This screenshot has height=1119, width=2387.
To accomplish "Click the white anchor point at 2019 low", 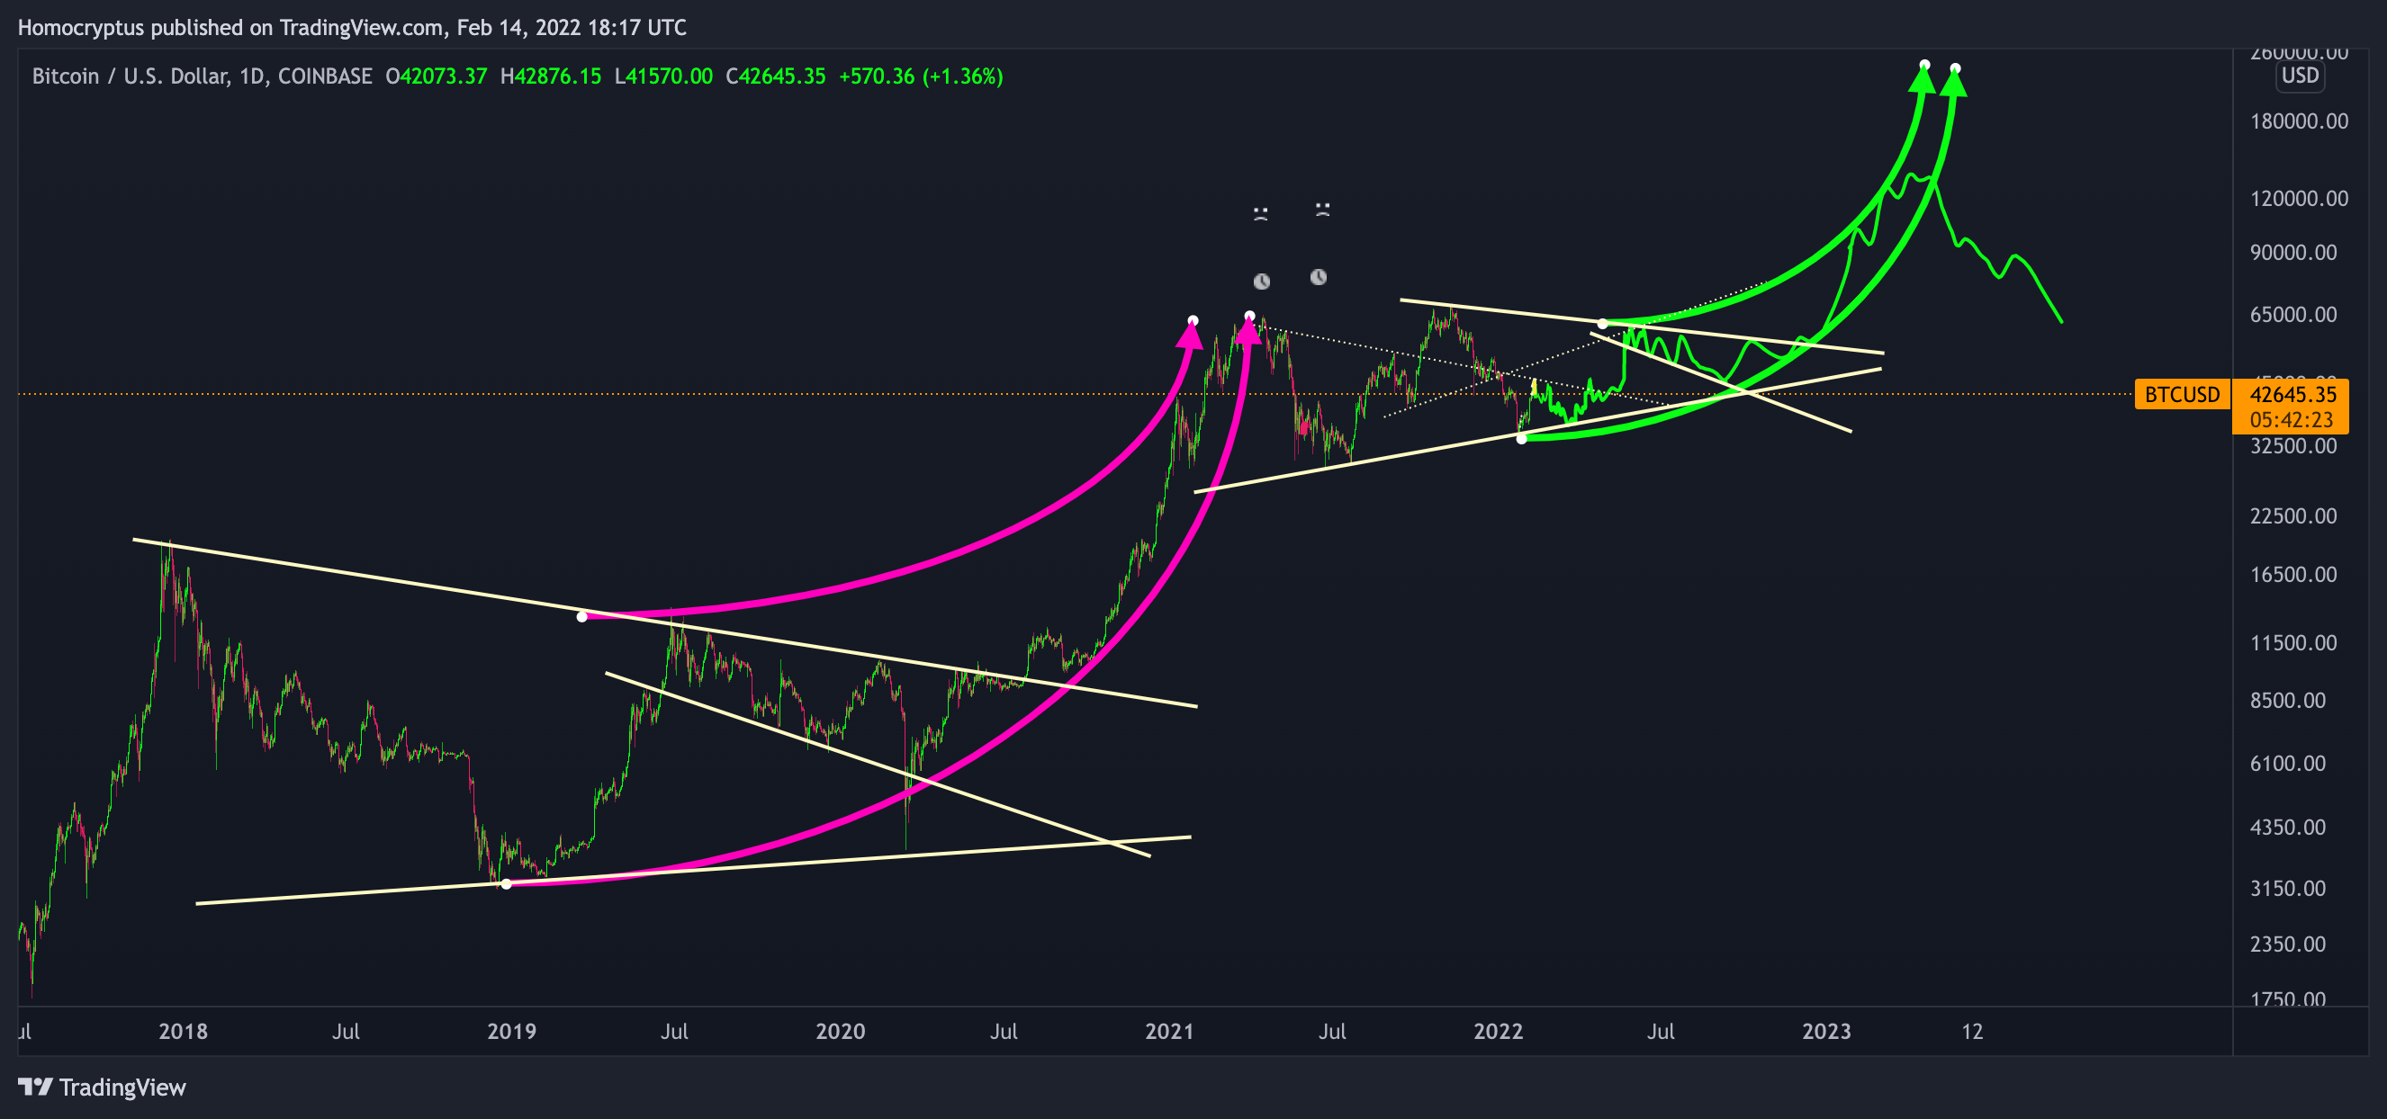I will [x=506, y=883].
